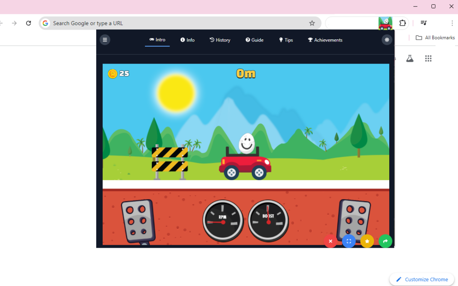Open the Chrome three-dot menu

click(x=452, y=23)
